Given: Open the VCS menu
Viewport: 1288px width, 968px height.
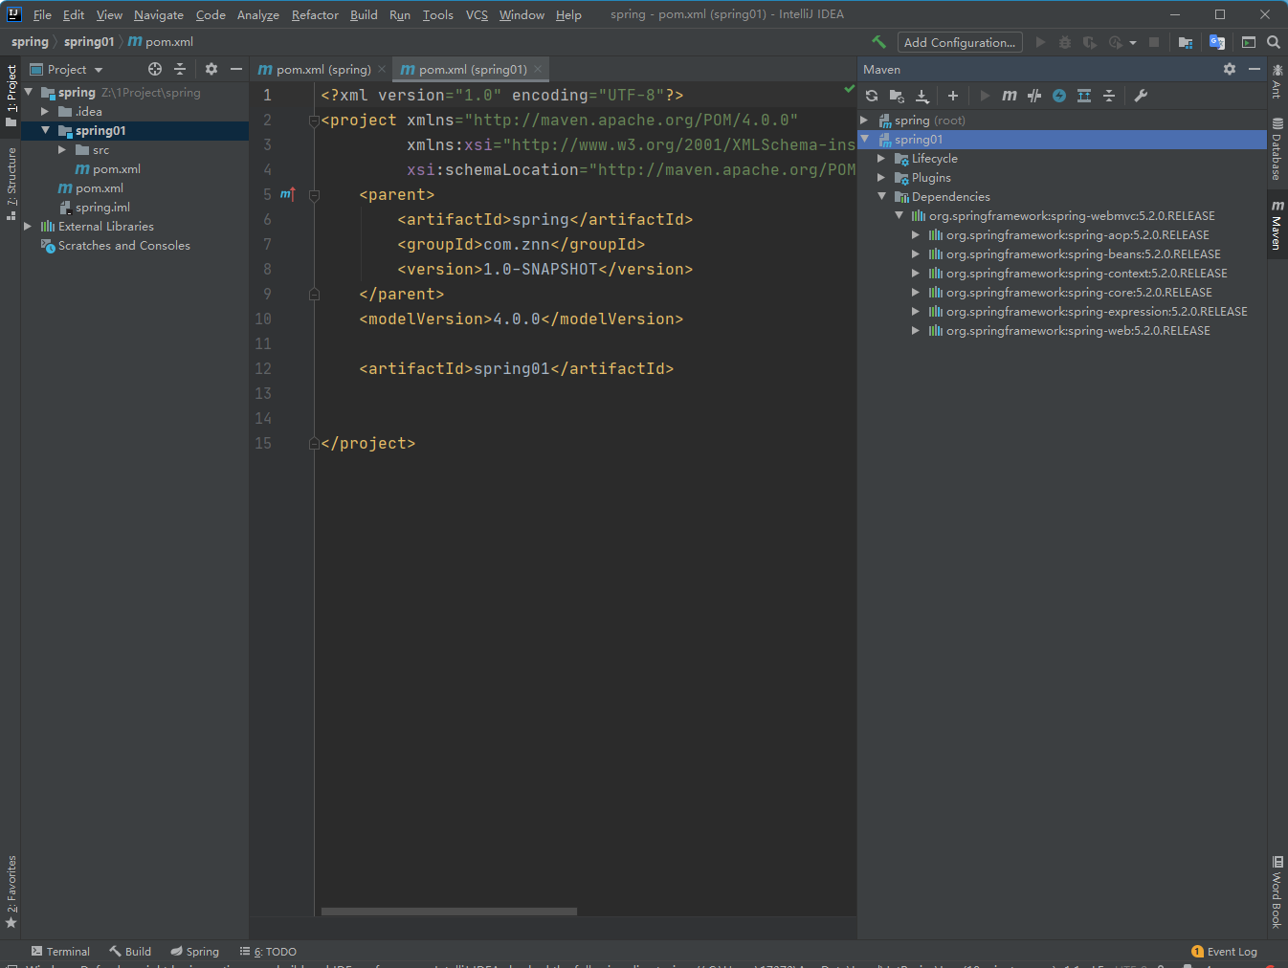Looking at the screenshot, I should click(x=477, y=14).
